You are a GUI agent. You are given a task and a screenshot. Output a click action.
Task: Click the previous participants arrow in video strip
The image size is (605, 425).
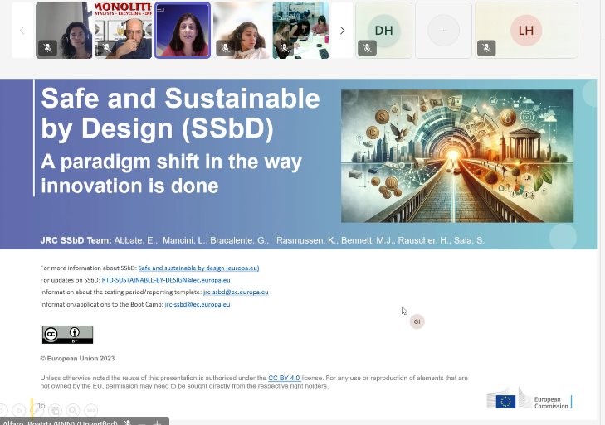coord(22,31)
